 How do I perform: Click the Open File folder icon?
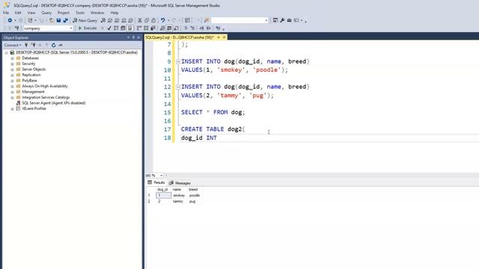52,20
